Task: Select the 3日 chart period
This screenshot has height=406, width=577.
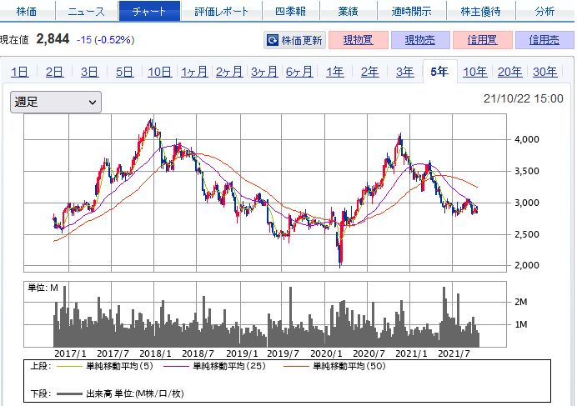Action: point(89,72)
